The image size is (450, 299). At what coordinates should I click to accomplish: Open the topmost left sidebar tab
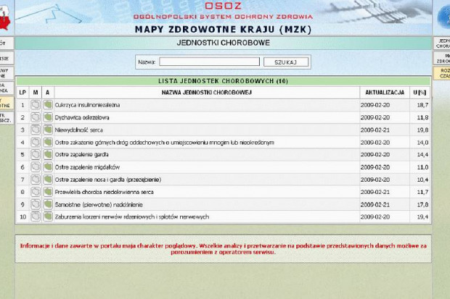pos(7,43)
